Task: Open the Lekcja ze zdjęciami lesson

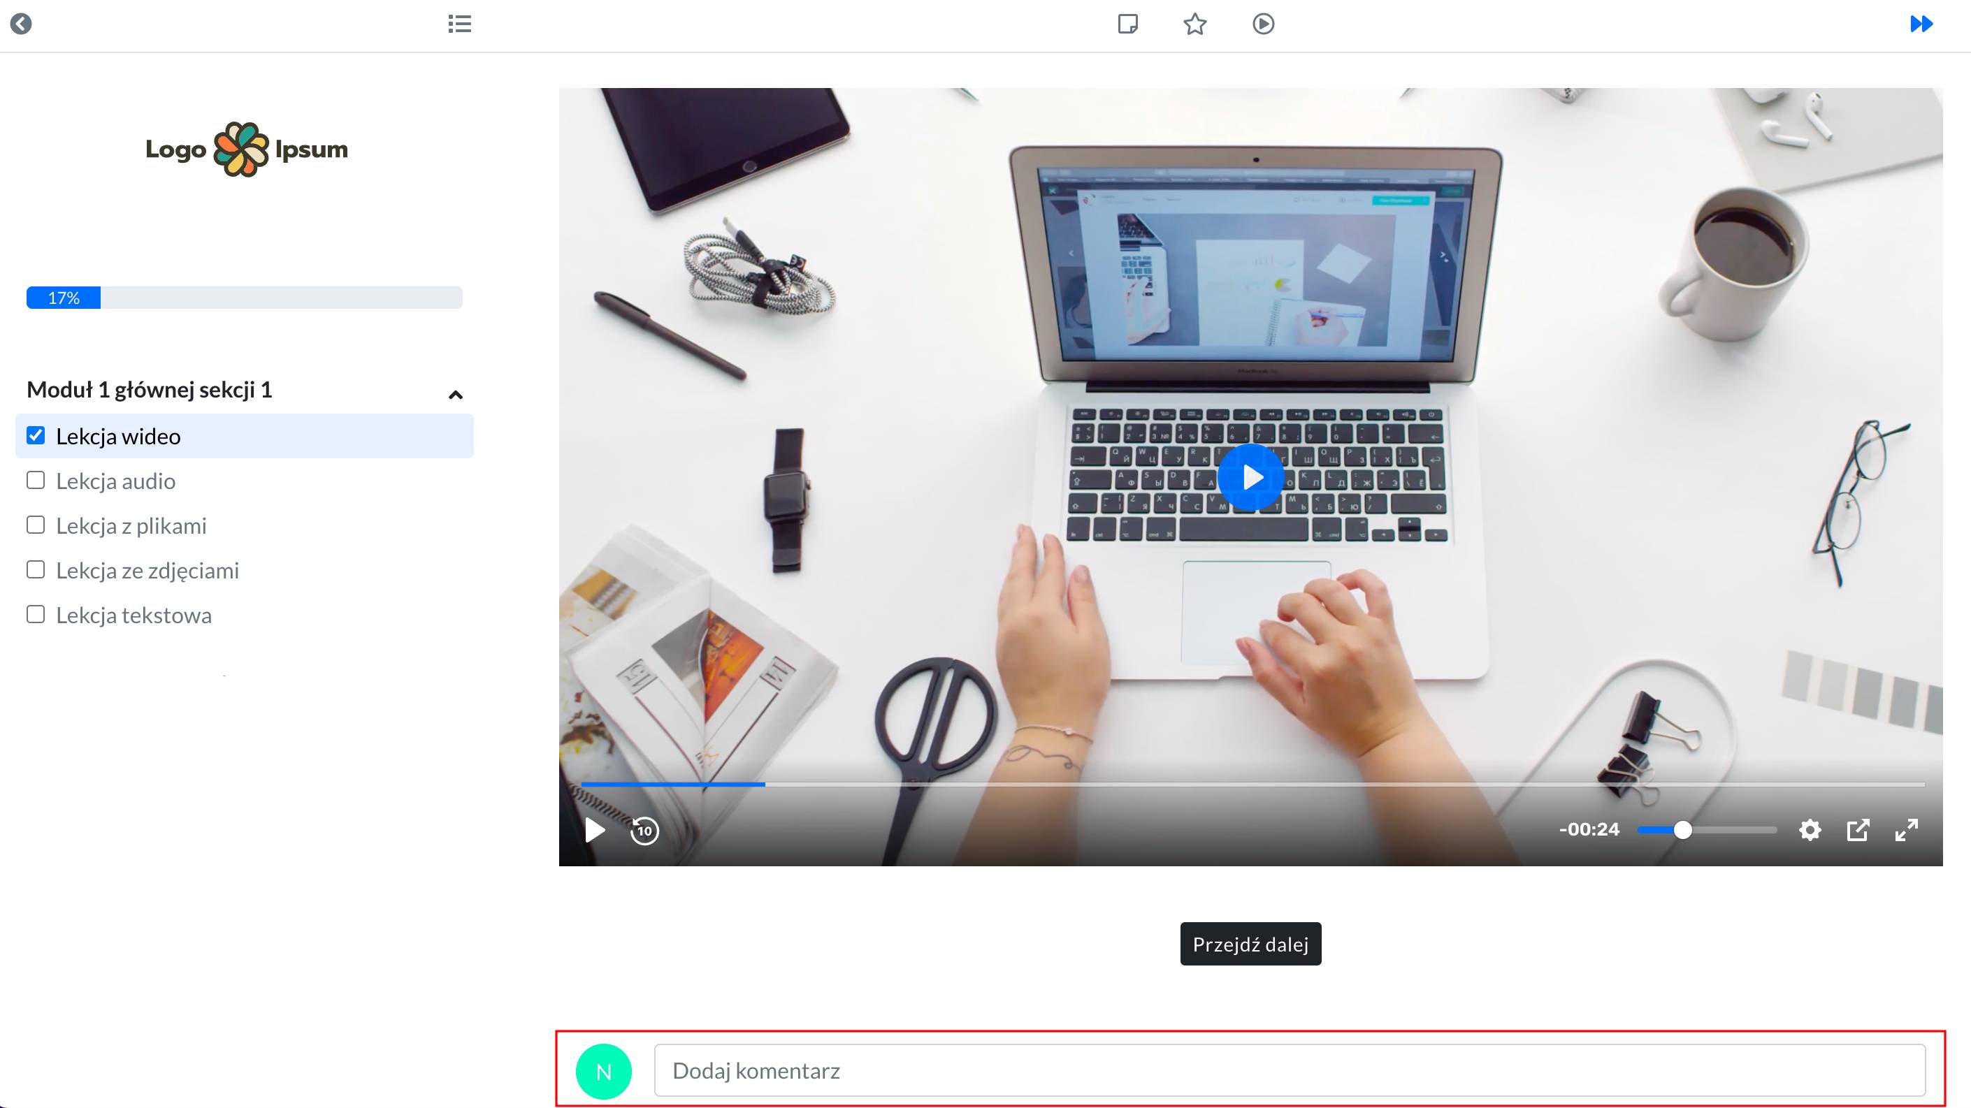Action: tap(147, 571)
